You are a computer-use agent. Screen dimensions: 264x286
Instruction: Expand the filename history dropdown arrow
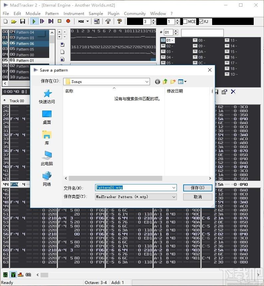pyautogui.click(x=174, y=188)
